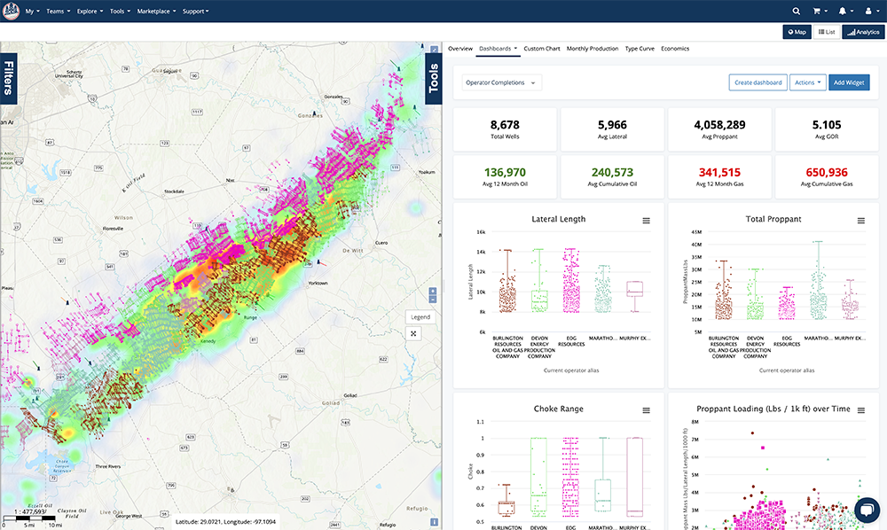This screenshot has width=887, height=530.
Task: Expand the Explore menu in the navbar
Action: coord(90,12)
